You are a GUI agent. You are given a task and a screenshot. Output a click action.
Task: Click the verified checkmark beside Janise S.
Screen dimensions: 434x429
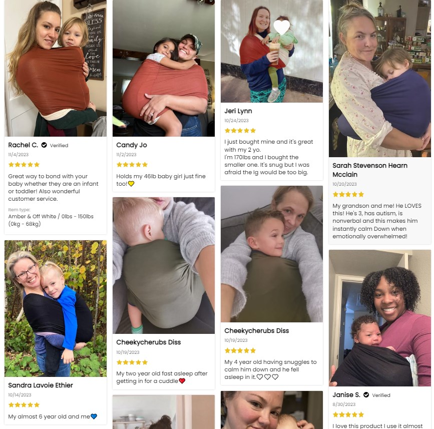(x=366, y=394)
